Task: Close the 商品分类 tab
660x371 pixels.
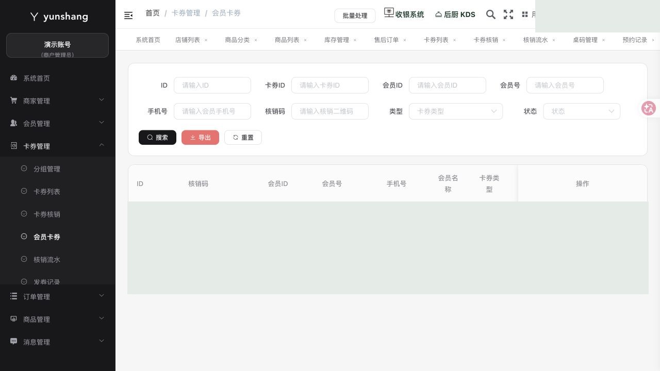Action: (x=256, y=40)
